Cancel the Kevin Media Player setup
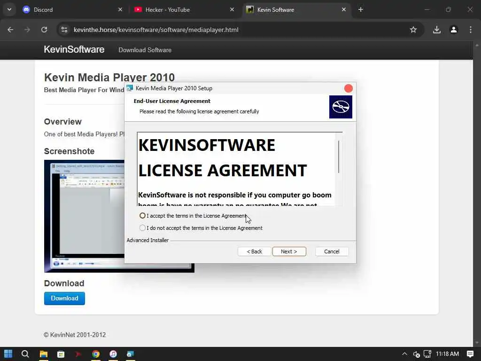Screen dimensions: 481x361 click(332, 251)
